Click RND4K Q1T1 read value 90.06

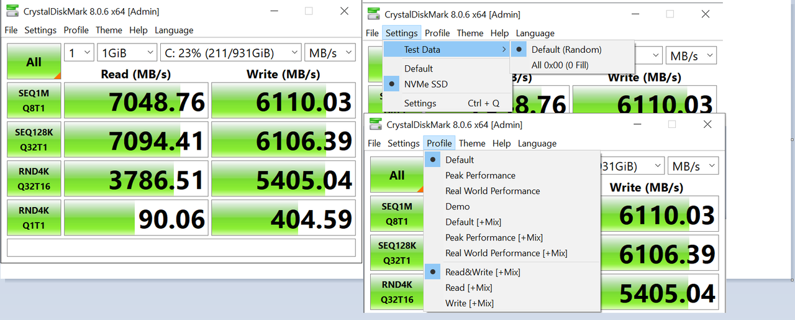coord(136,217)
